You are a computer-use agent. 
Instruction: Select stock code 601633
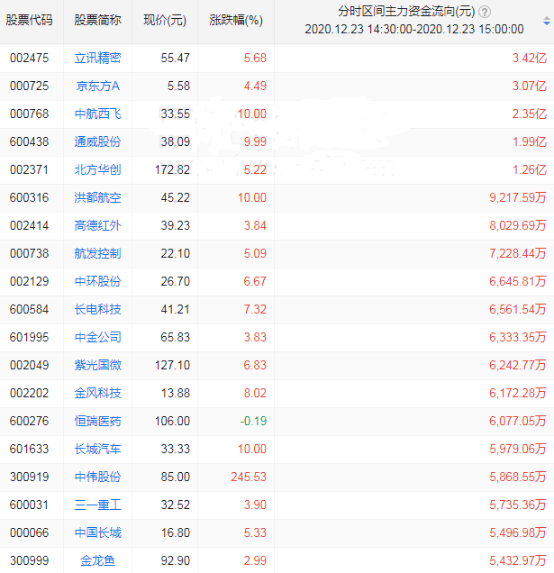[x=29, y=449]
